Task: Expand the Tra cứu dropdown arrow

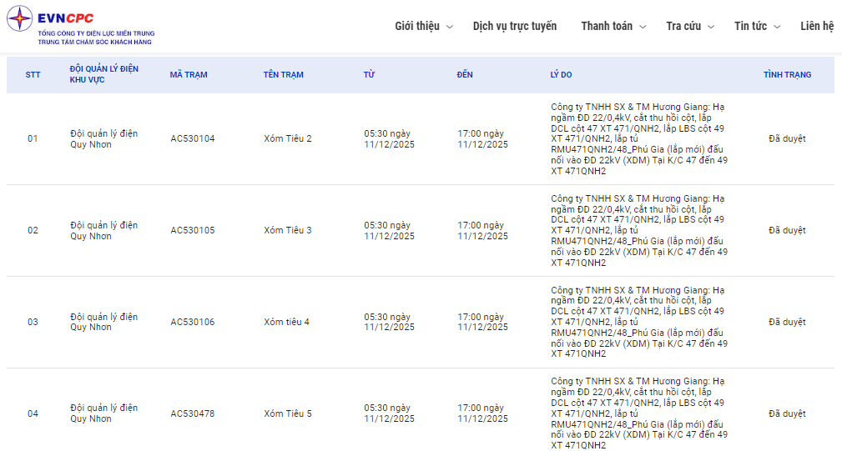Action: [x=711, y=27]
